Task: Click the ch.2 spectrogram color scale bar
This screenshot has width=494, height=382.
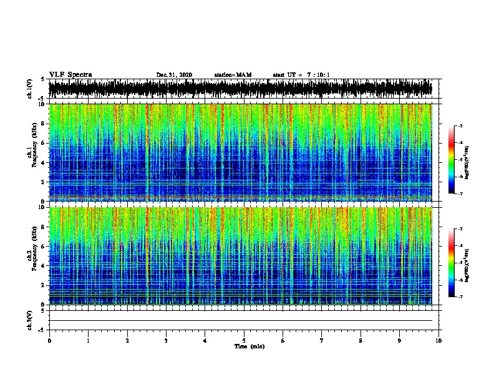Action: point(451,263)
